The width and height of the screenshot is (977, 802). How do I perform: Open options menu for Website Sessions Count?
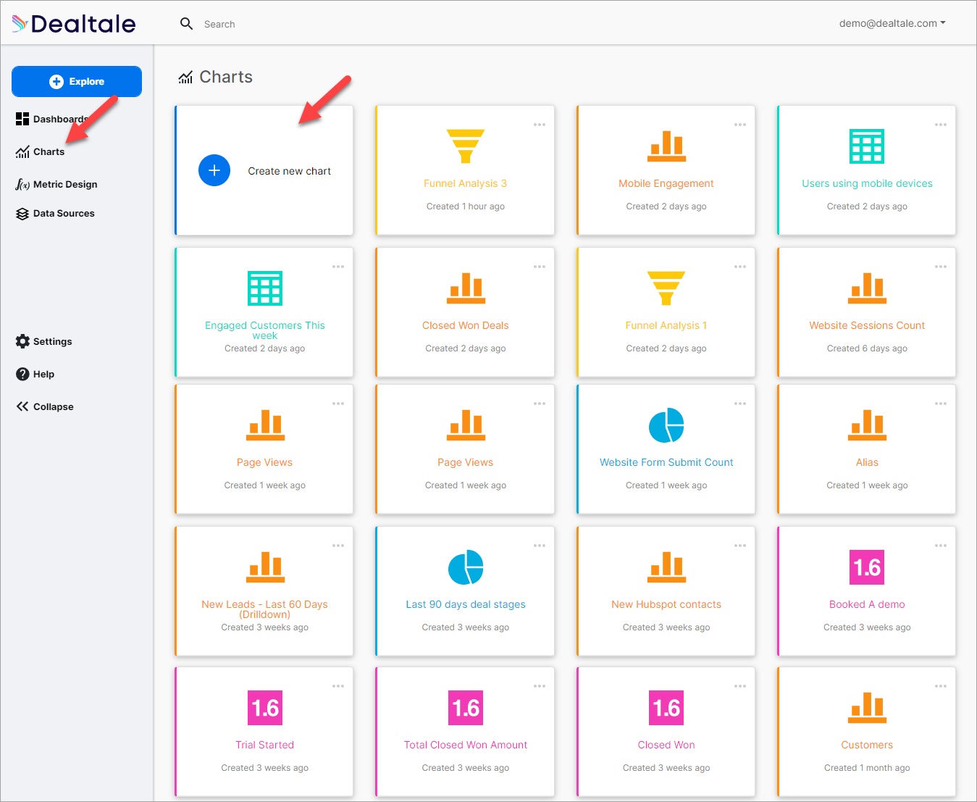click(941, 267)
